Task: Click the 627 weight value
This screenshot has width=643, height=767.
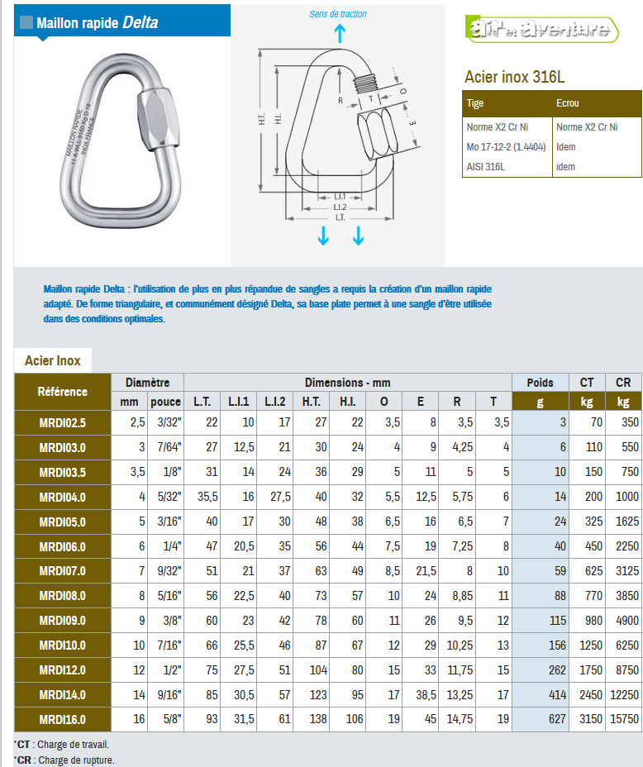Action: tap(557, 719)
